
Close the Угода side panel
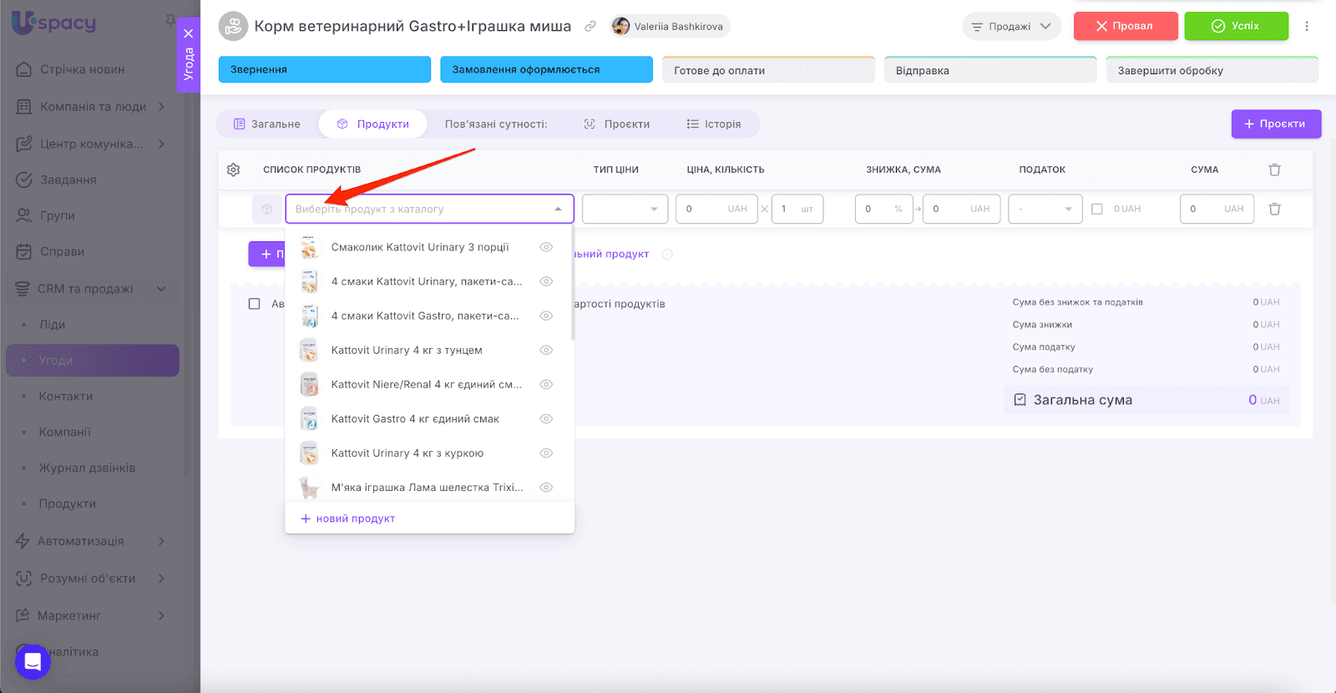[x=189, y=33]
